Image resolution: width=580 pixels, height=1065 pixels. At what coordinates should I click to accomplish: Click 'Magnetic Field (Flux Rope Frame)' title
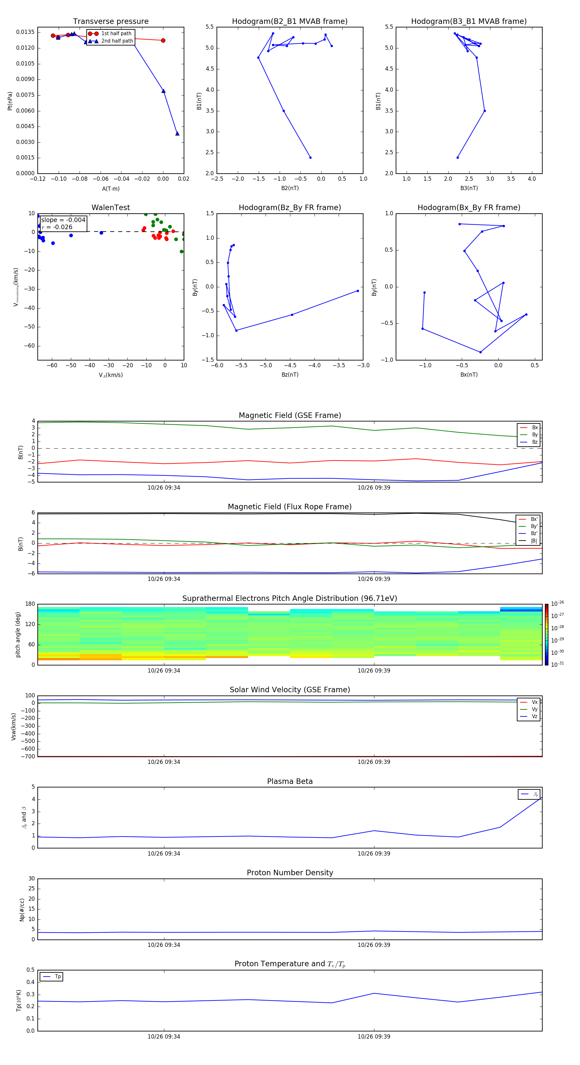(x=290, y=507)
